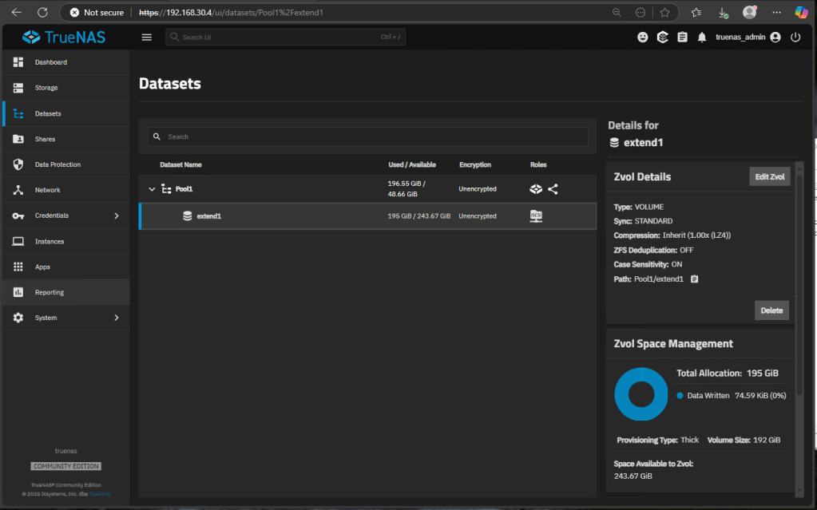Viewport: 817px width, 510px height.
Task: Click the Delete button for the zvol
Action: click(x=771, y=310)
